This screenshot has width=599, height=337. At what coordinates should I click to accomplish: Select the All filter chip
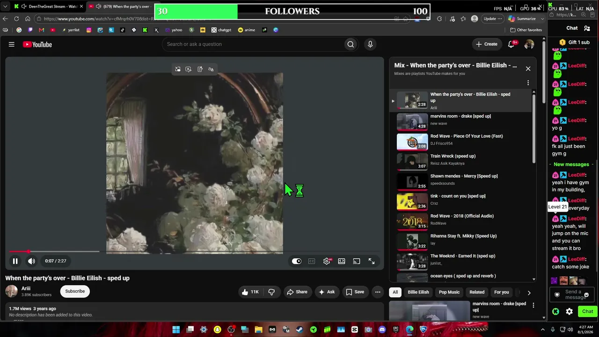tap(395, 292)
